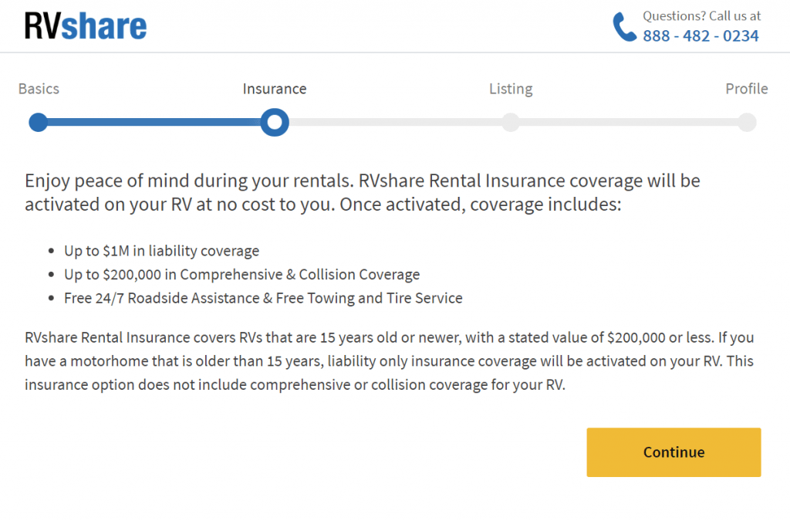Click the grey bar between Insurance and Listing

click(395, 123)
